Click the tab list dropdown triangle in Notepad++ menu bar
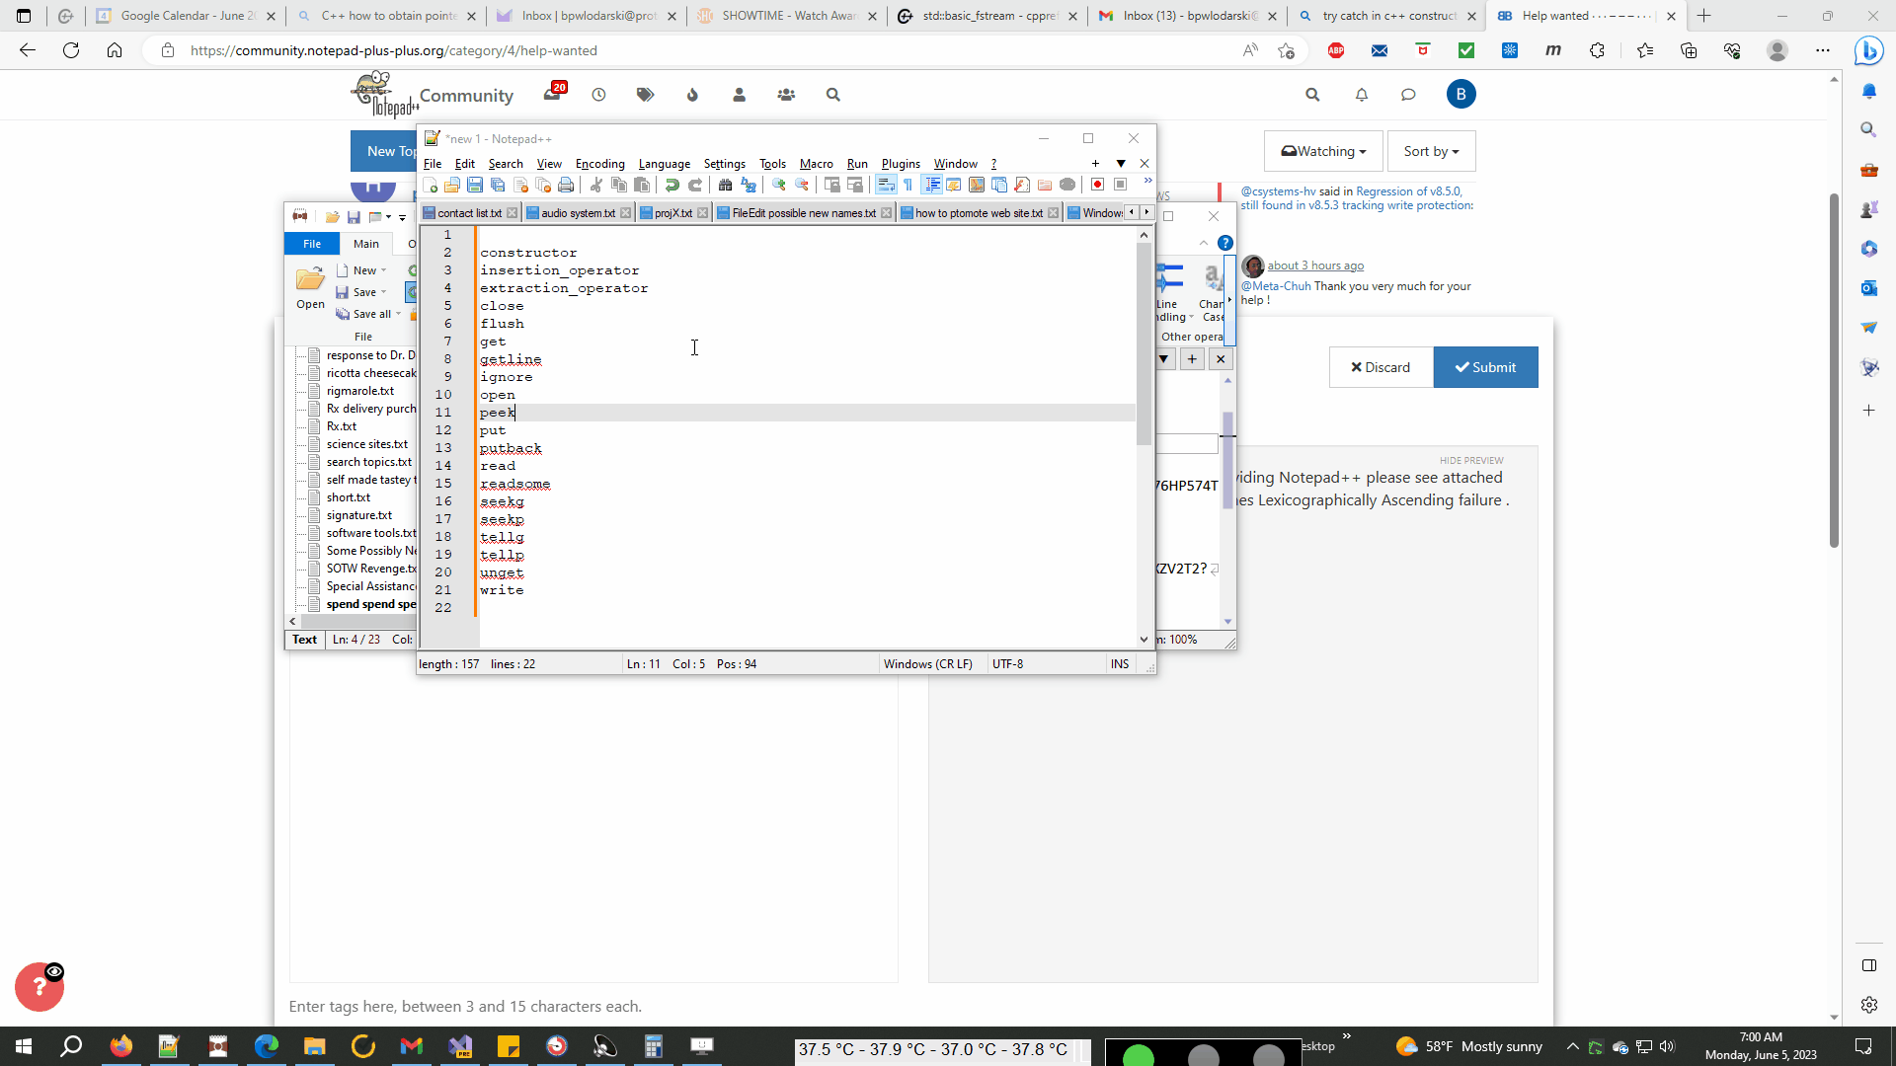The image size is (1896, 1066). 1121,164
